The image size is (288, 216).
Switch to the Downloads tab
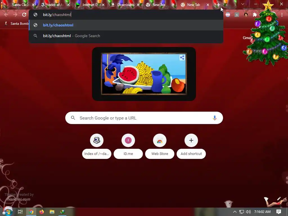coord(126,5)
